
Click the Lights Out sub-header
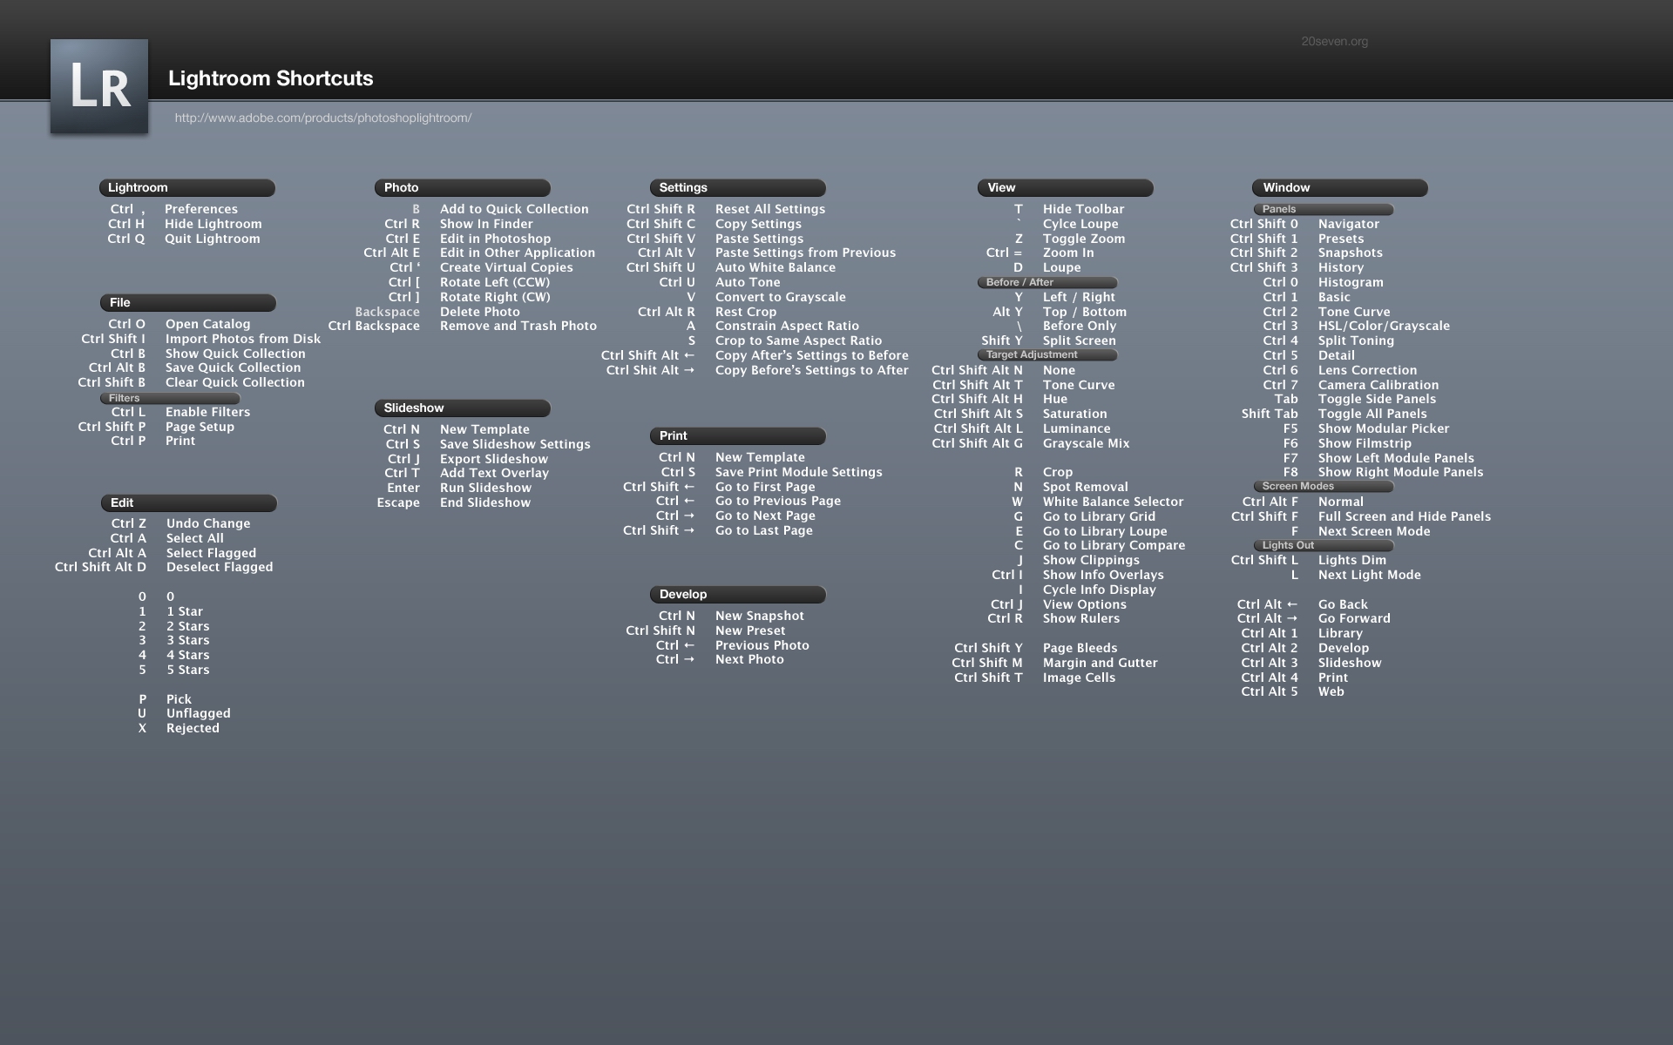pyautogui.click(x=1323, y=546)
